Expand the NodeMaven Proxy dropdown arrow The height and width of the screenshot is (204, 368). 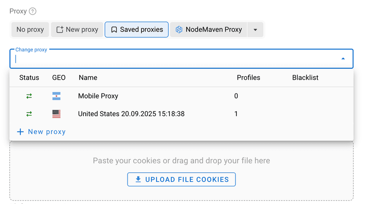click(255, 30)
